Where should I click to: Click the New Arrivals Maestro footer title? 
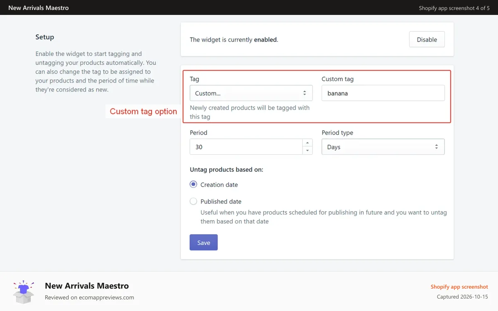[x=87, y=286]
